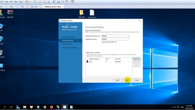Click the MySQL Username column header
Image resolution: width=195 pixels, height=110 pixels.
tap(94, 59)
